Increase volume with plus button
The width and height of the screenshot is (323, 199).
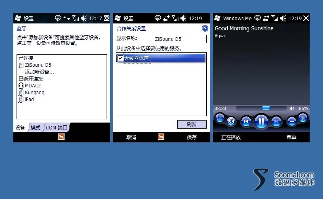coord(303,118)
